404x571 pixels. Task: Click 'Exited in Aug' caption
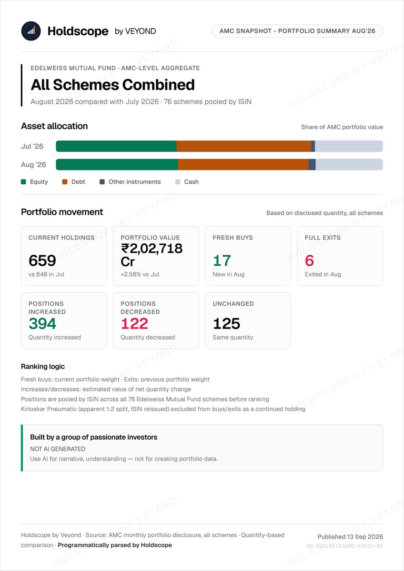pyautogui.click(x=323, y=274)
